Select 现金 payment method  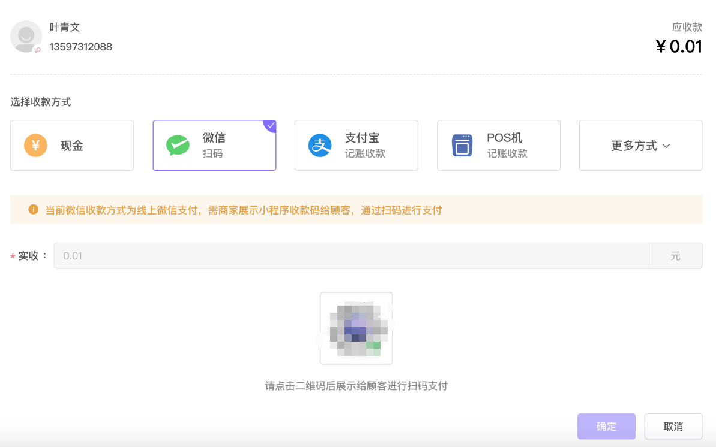pos(72,146)
